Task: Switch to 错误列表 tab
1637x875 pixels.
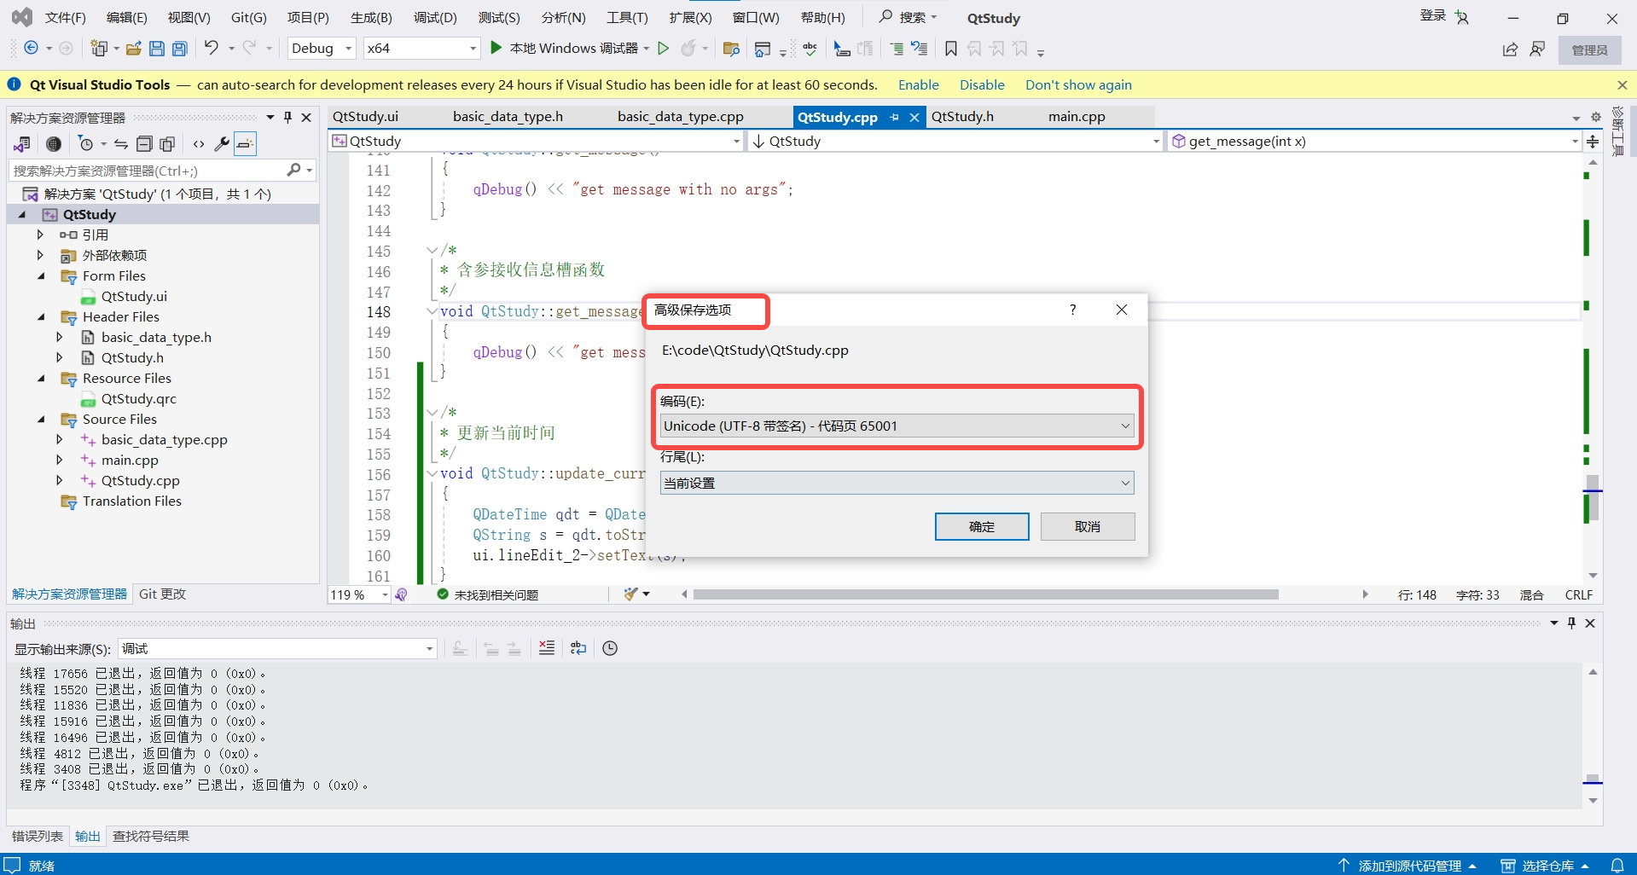Action: 38,836
